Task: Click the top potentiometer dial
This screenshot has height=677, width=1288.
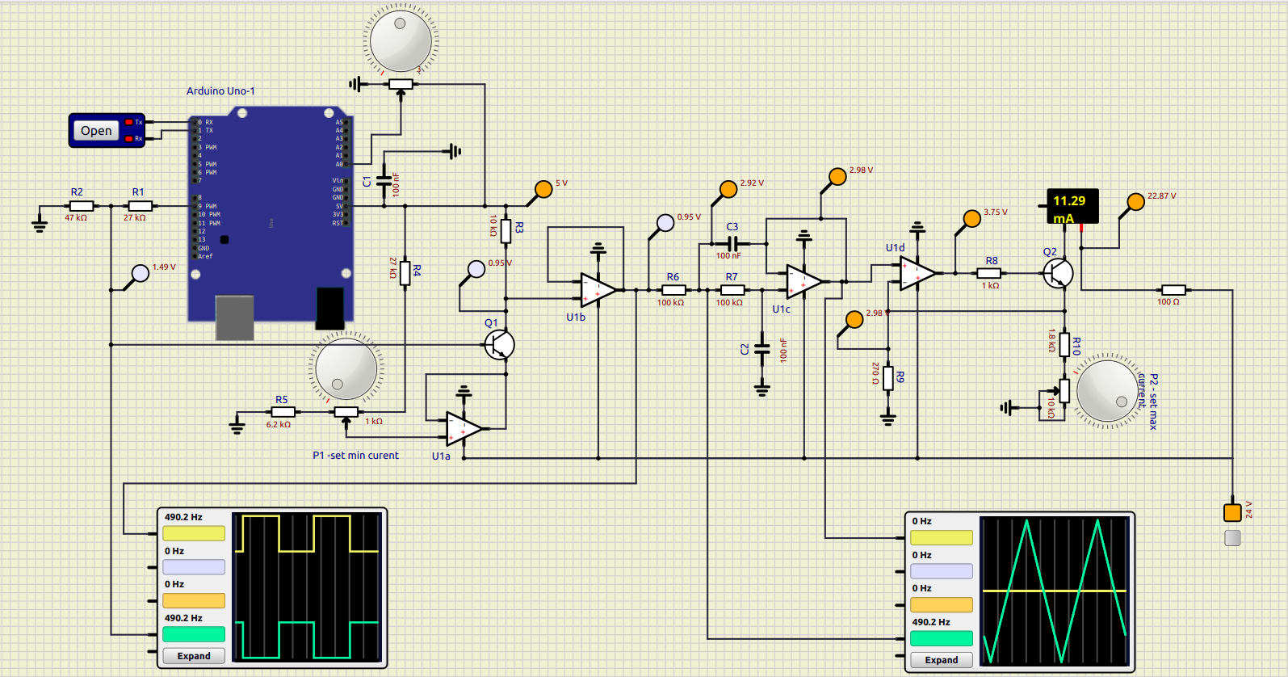Action: pos(401,39)
